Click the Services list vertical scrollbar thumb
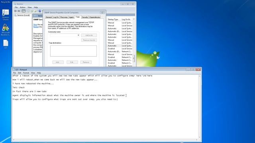The image size is (255, 143). point(134,58)
